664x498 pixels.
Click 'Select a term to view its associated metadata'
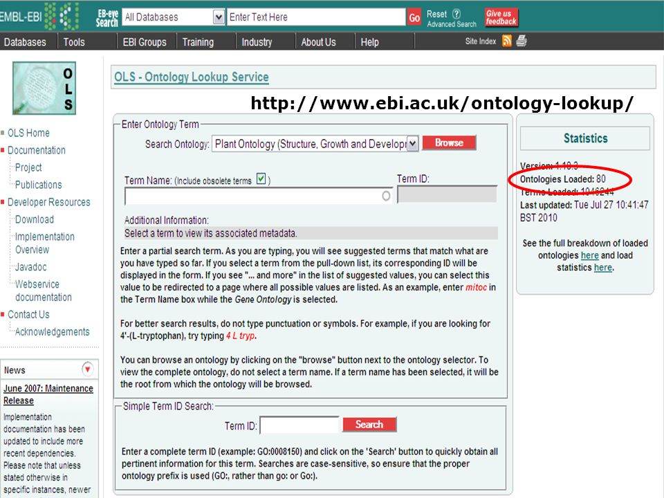coord(210,233)
